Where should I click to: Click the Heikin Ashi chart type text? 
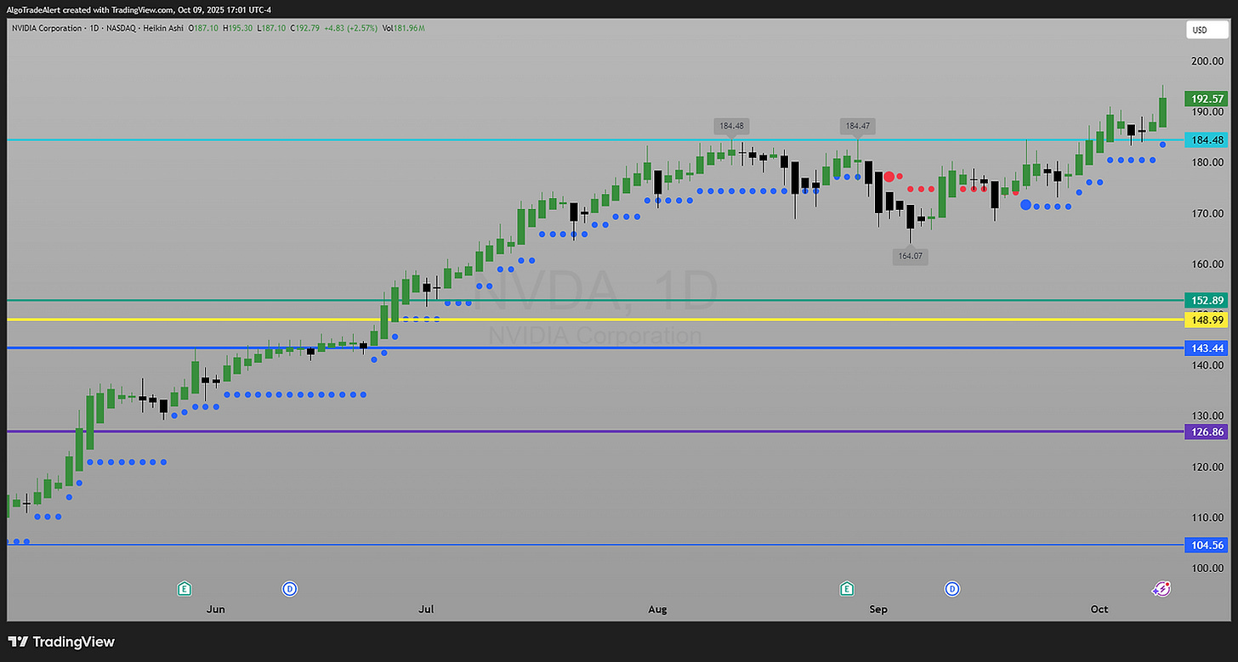[164, 28]
